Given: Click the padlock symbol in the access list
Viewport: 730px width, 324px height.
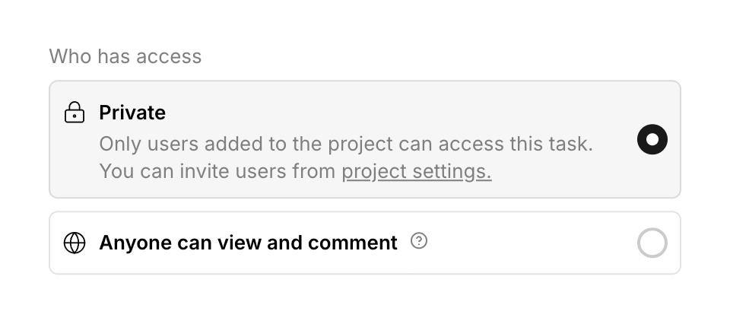Looking at the screenshot, I should 74,113.
